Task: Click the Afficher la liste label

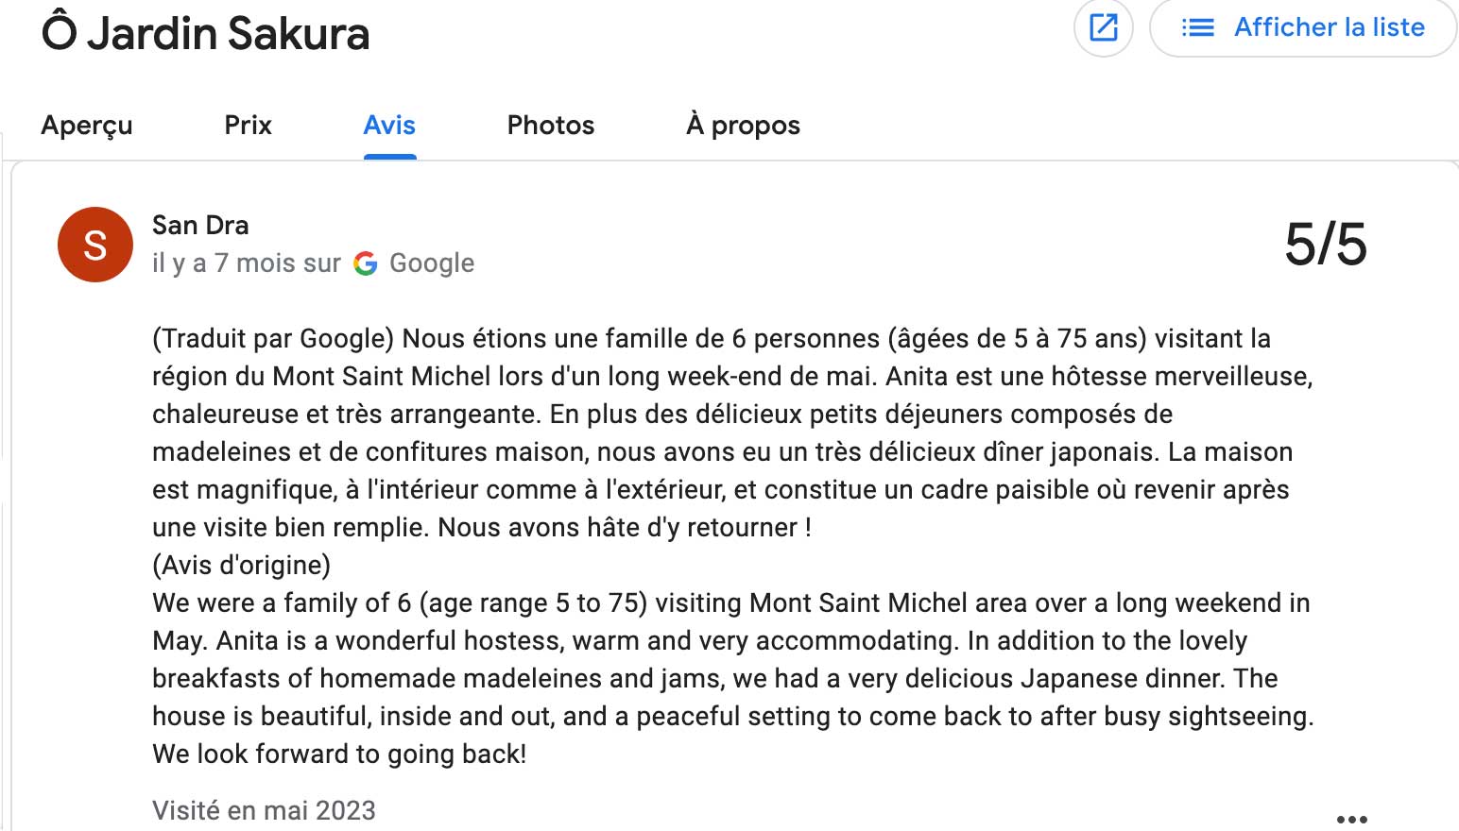Action: click(1329, 27)
